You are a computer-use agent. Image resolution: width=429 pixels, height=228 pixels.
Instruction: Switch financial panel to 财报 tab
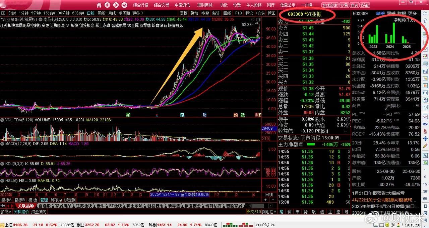tap(402, 13)
